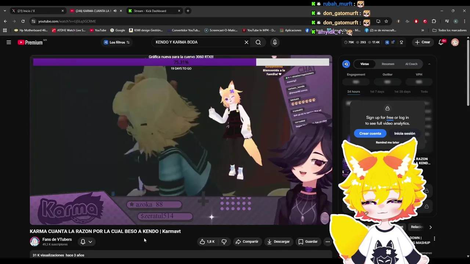Image resolution: width=470 pixels, height=264 pixels.
Task: Dislike the video with the thumbs down icon
Action: tap(224, 242)
